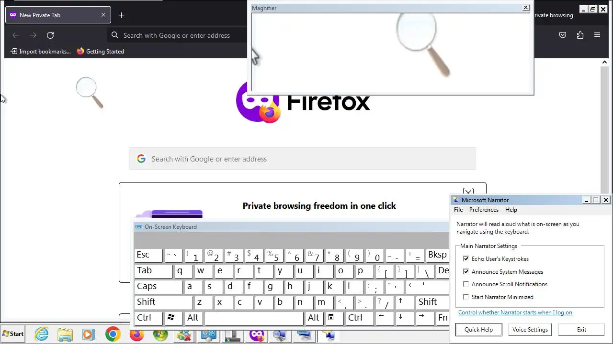Toggle left Alt on On-Screen Keyboard
This screenshot has height=344, width=613.
pos(193,319)
